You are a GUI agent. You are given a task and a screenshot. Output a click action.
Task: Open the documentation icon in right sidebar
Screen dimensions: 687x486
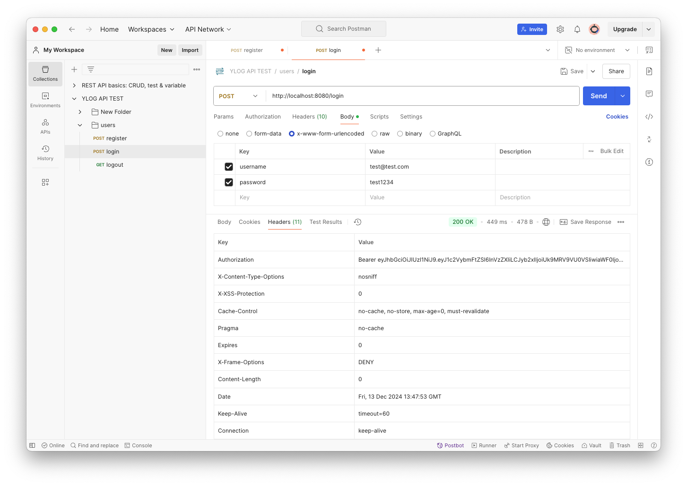coord(649,71)
